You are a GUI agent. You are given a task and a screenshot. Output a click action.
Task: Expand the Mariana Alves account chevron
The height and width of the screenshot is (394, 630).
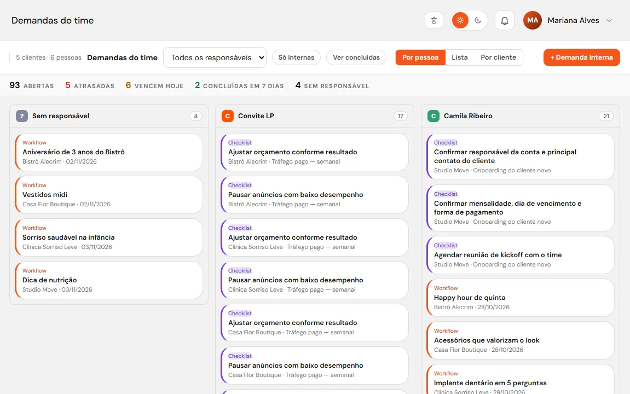pos(609,20)
